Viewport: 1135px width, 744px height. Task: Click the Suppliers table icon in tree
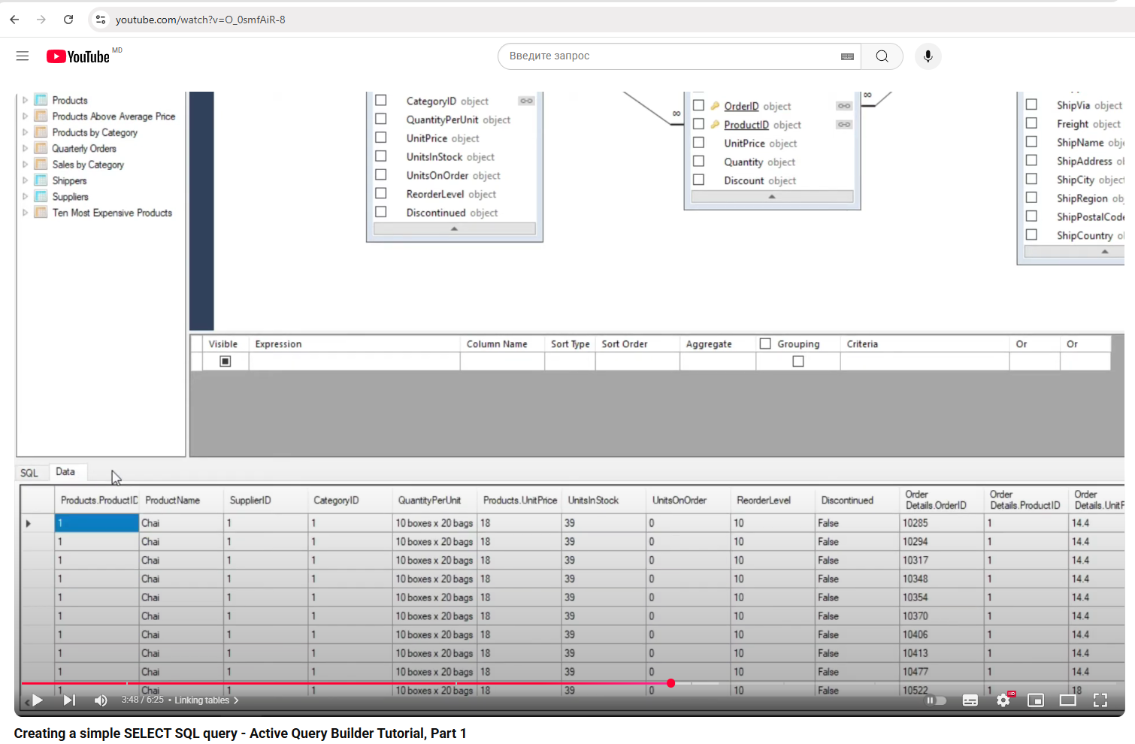[x=41, y=196]
